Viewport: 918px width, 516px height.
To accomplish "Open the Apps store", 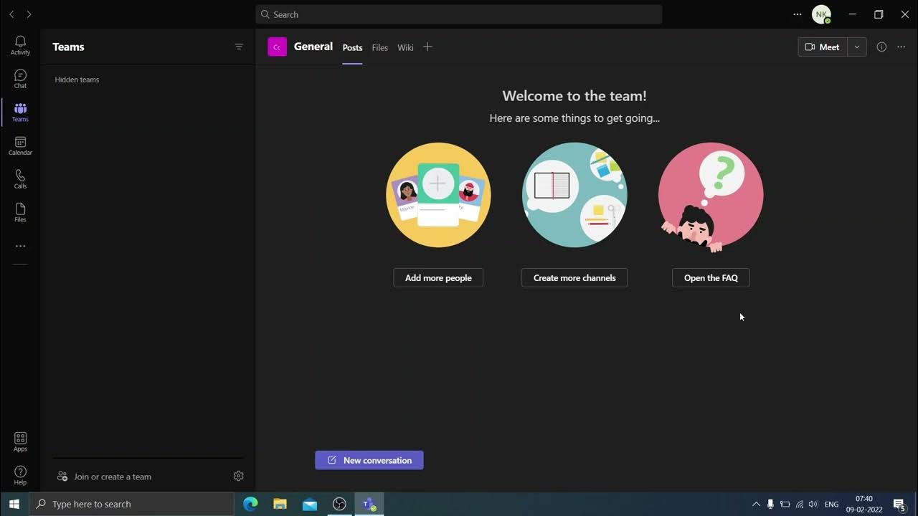I will click(x=20, y=442).
